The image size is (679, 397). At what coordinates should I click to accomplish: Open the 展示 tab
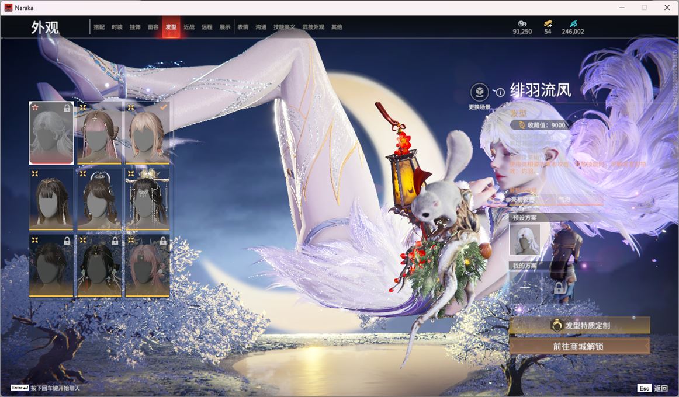point(225,27)
